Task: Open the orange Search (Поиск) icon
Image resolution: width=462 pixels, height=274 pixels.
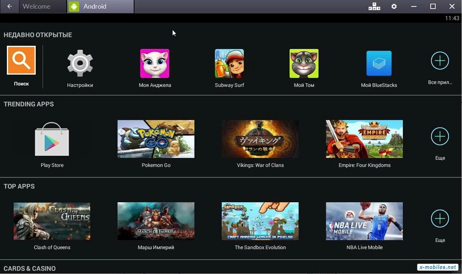Action: 21,60
